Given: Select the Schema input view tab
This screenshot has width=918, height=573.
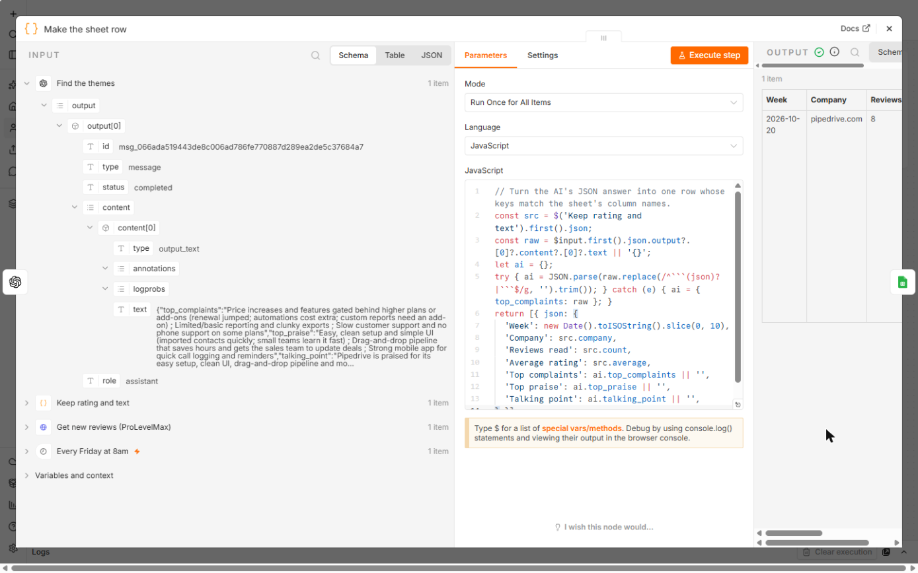Looking at the screenshot, I should tap(354, 55).
